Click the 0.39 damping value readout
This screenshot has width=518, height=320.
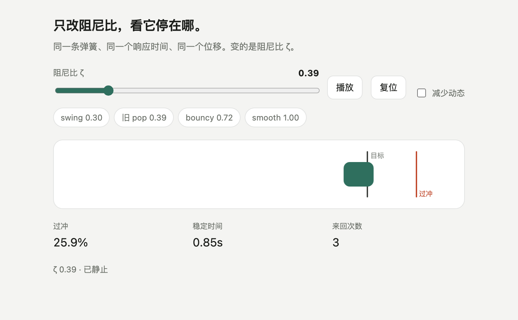click(309, 73)
